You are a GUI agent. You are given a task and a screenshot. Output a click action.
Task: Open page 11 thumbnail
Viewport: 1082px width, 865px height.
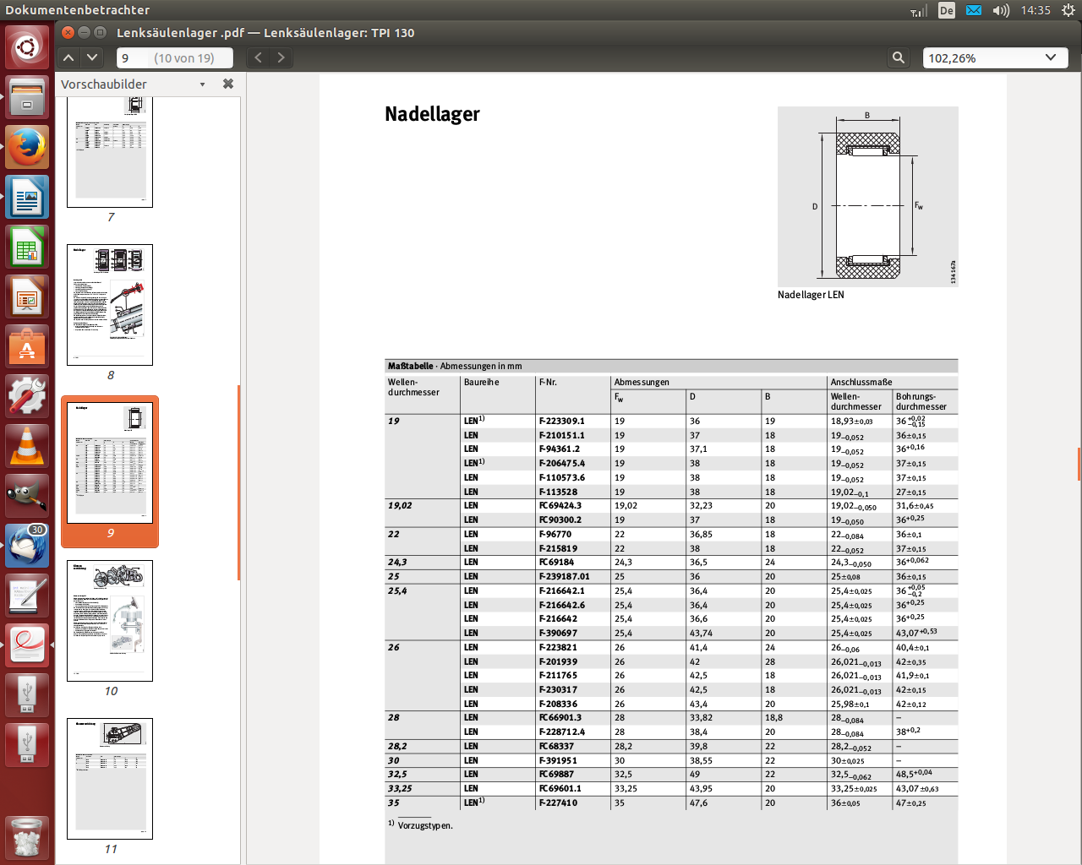(110, 778)
